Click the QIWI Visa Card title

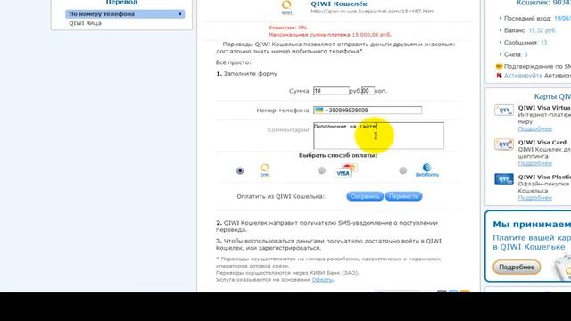point(542,143)
